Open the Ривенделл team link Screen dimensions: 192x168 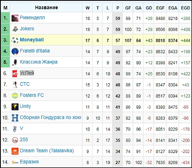(32, 18)
